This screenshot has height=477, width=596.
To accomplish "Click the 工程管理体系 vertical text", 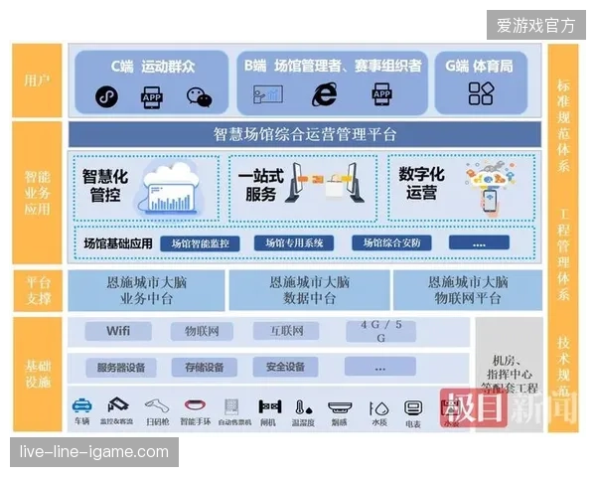I will click(563, 254).
